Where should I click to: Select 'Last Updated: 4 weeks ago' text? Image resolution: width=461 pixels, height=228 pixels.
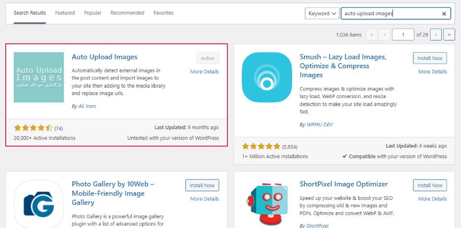[x=416, y=146]
